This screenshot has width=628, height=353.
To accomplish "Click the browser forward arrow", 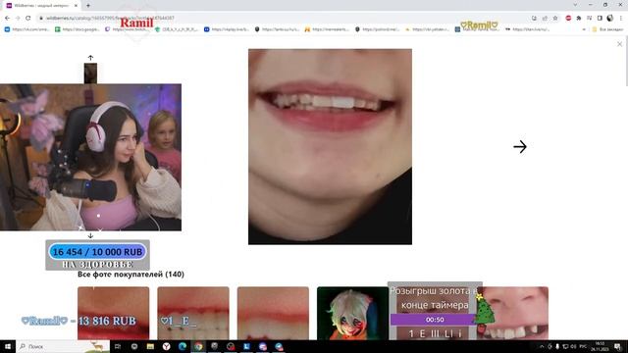I will point(18,18).
